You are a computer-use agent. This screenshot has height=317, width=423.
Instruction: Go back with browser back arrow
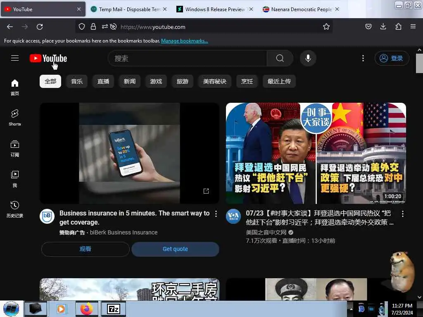tap(10, 27)
